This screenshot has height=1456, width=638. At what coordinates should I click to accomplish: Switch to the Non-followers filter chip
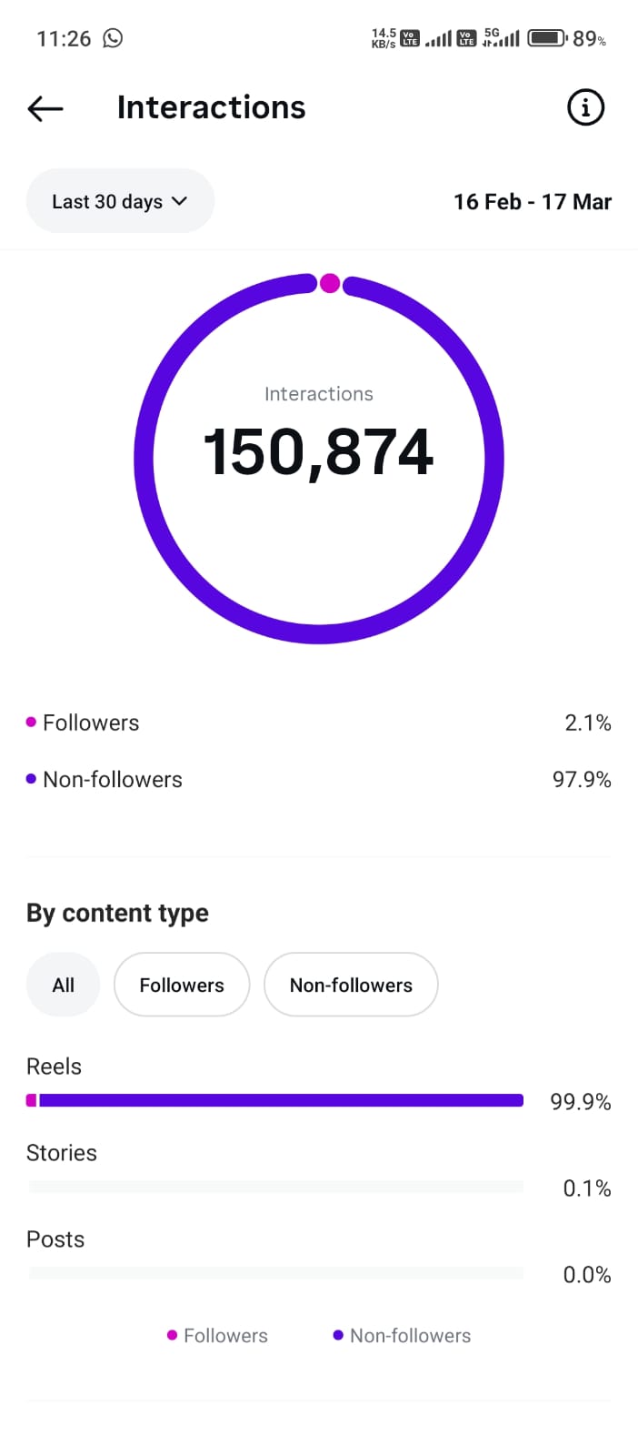351,985
